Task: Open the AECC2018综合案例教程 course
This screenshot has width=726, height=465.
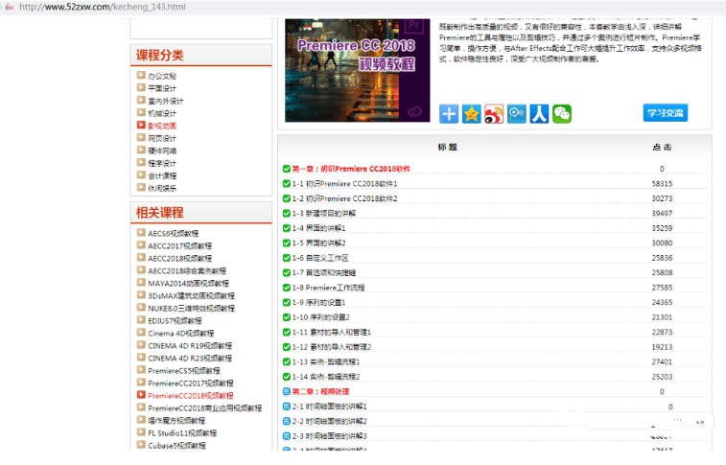Action: [187, 271]
